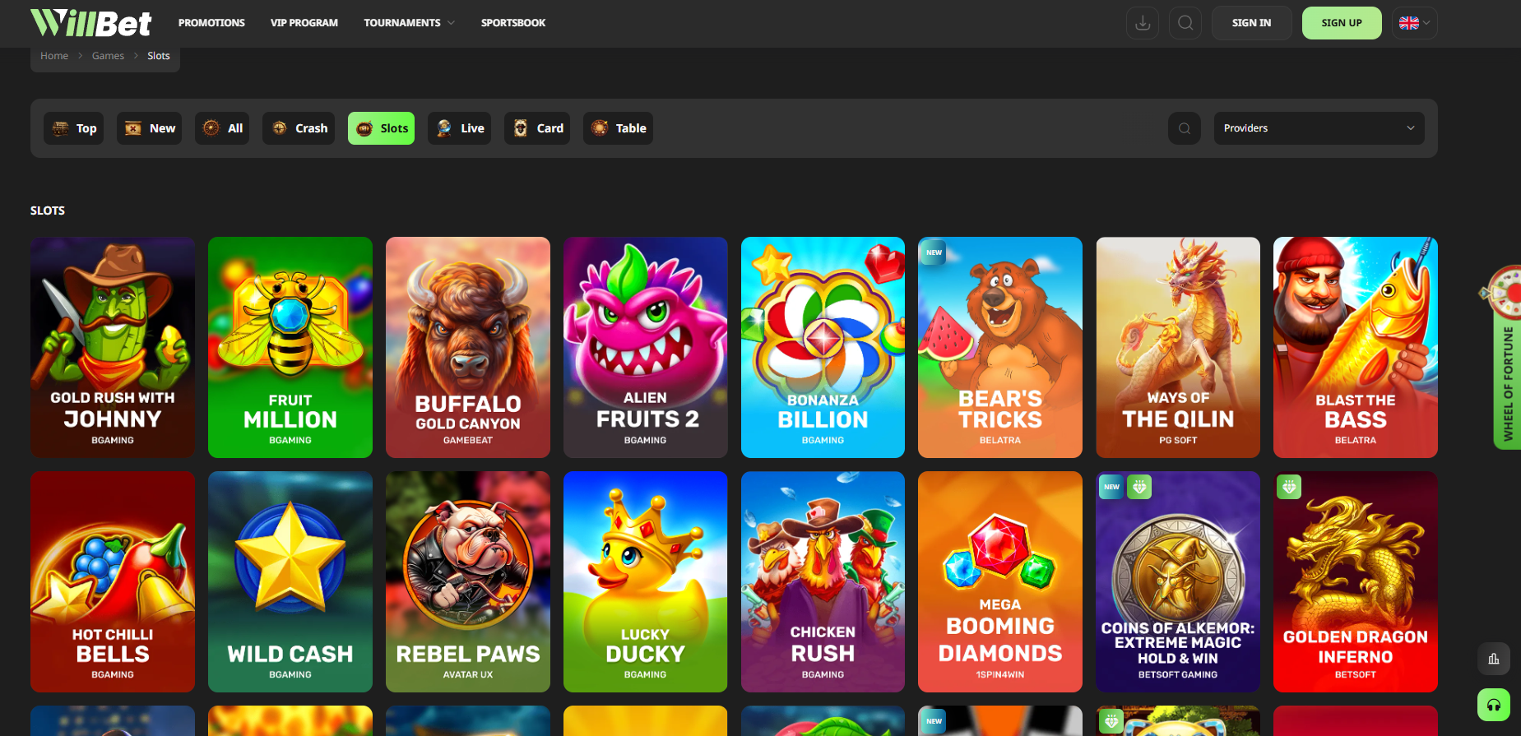Open Rebel Paws slot

[468, 581]
